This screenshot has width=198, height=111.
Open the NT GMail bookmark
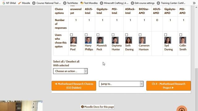9,3
